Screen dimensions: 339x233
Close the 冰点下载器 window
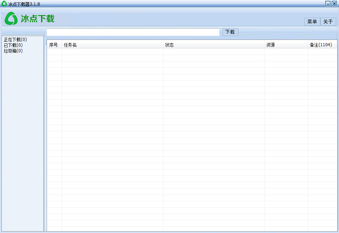pyautogui.click(x=334, y=4)
